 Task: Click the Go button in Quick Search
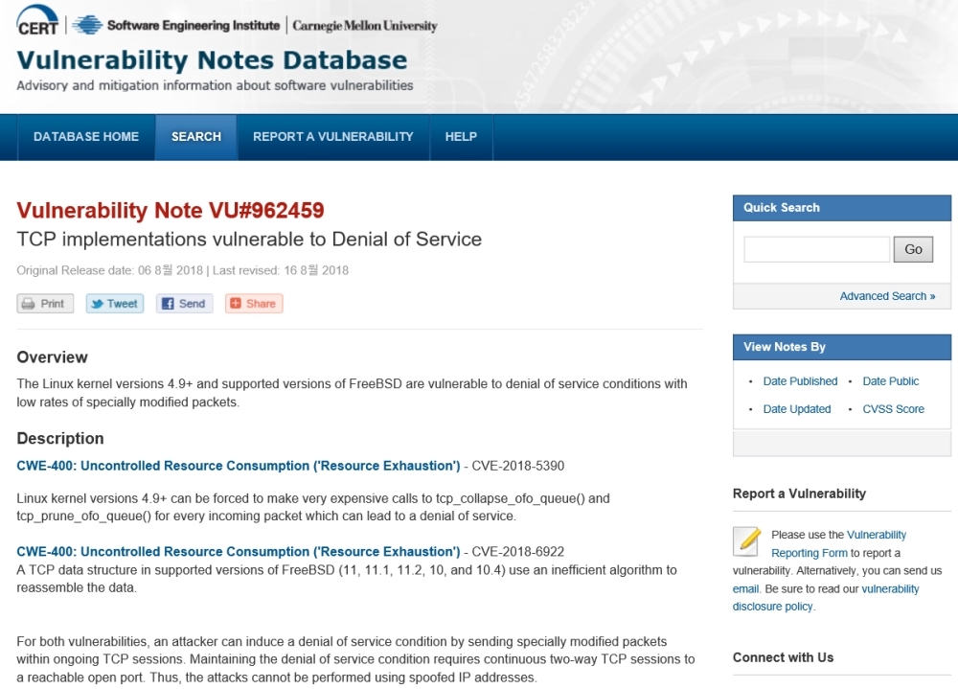click(913, 249)
